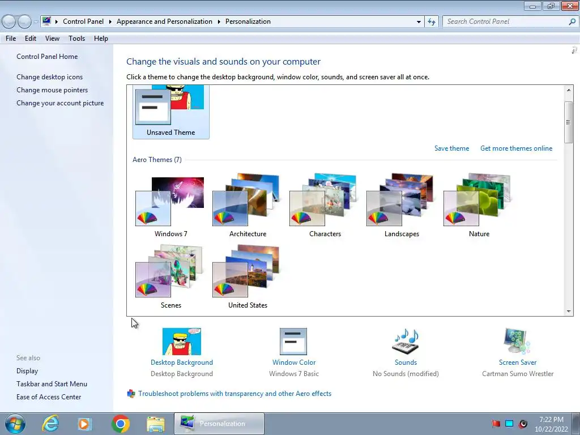The height and width of the screenshot is (435, 580).
Task: Open the Screen Saver monitor icon
Action: point(517,342)
